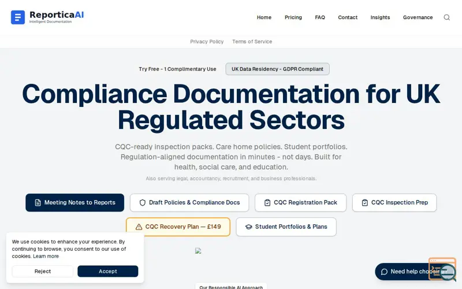Click the document icon on Meeting Notes button
The height and width of the screenshot is (289, 462).
pos(38,203)
